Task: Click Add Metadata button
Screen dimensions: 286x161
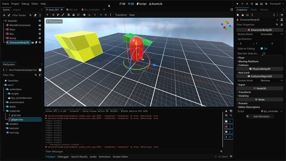Action: coord(259,116)
